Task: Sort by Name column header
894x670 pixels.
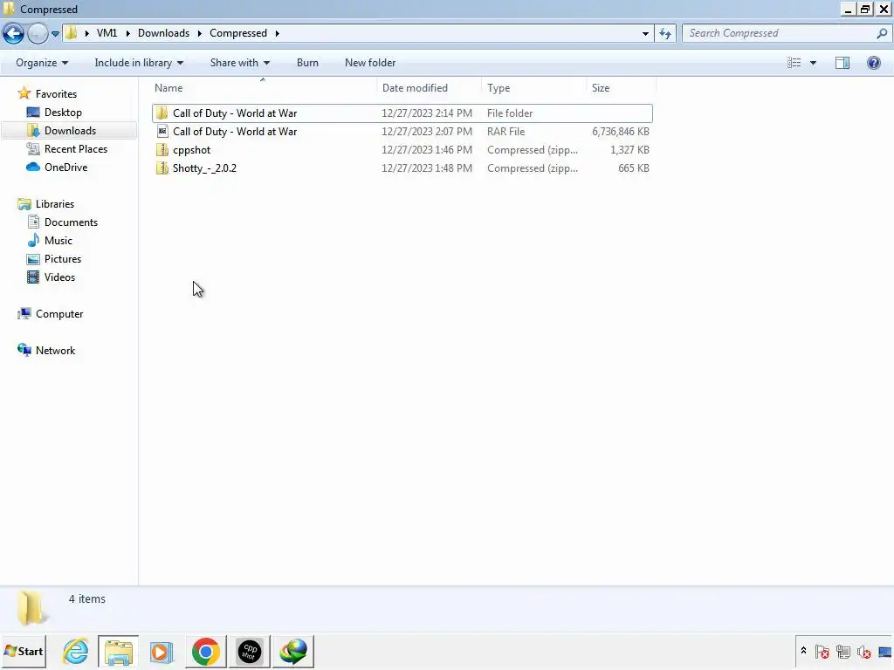Action: [x=168, y=88]
